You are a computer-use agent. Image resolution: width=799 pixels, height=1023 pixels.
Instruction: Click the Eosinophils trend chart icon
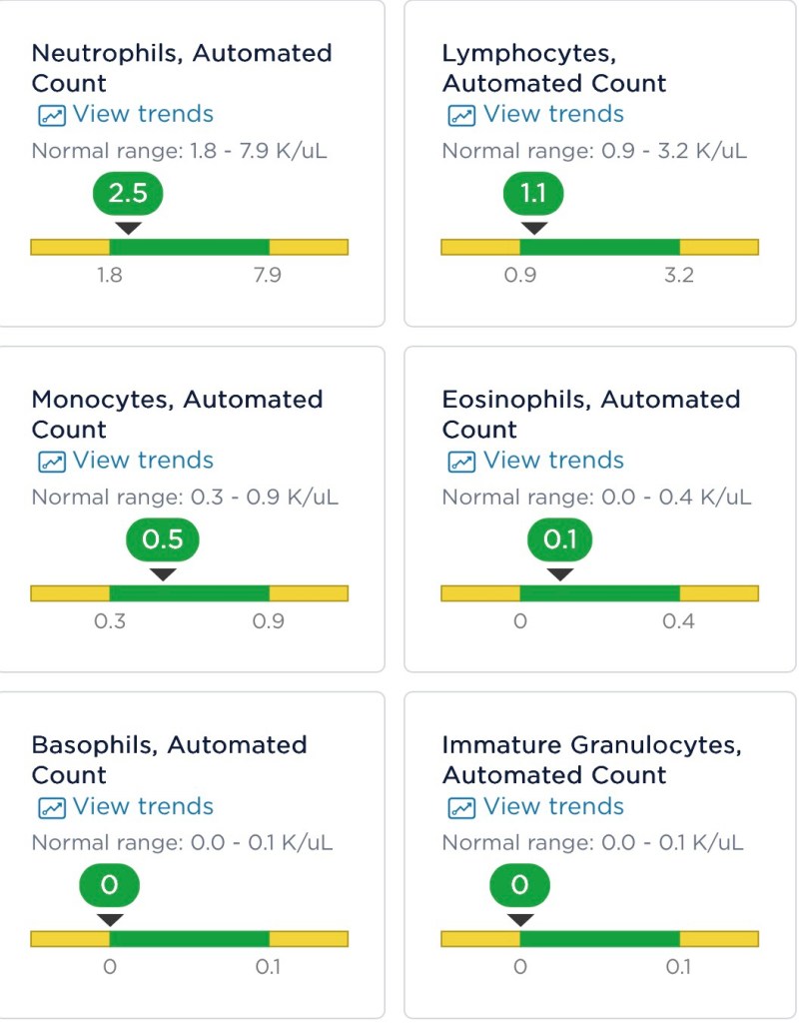point(461,462)
